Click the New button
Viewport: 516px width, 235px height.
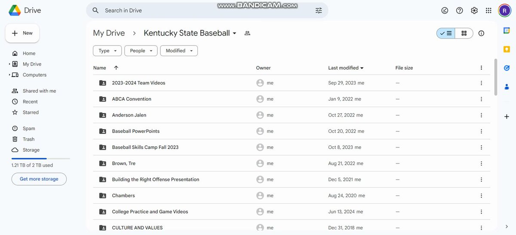(22, 33)
